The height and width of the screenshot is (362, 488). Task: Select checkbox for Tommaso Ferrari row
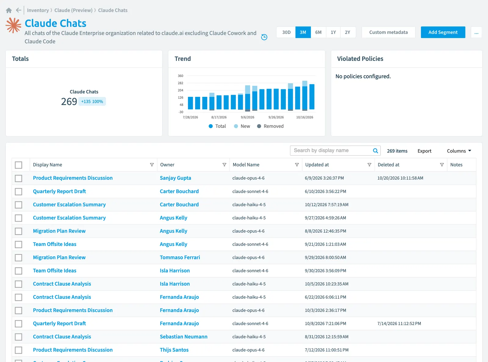point(19,258)
